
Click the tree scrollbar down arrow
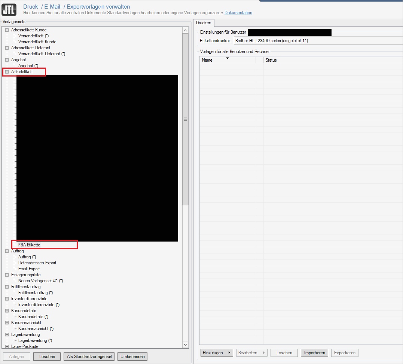[x=185, y=345]
